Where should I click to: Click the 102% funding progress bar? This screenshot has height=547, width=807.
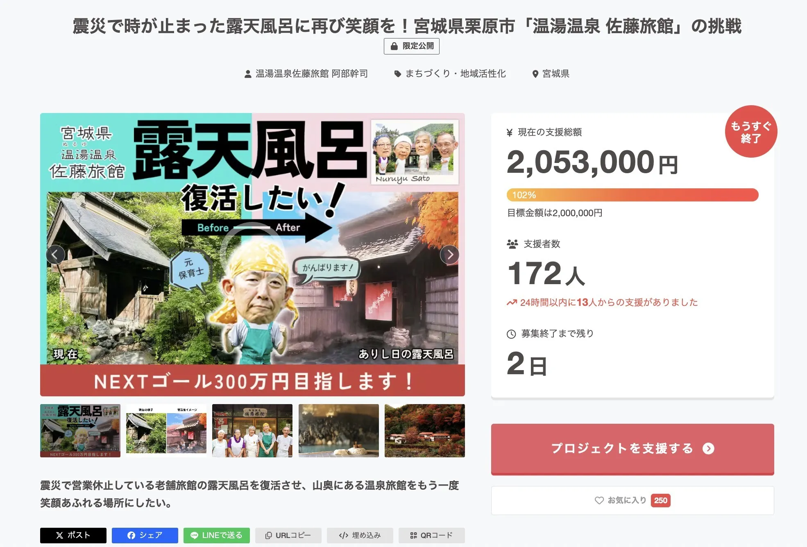pos(632,195)
